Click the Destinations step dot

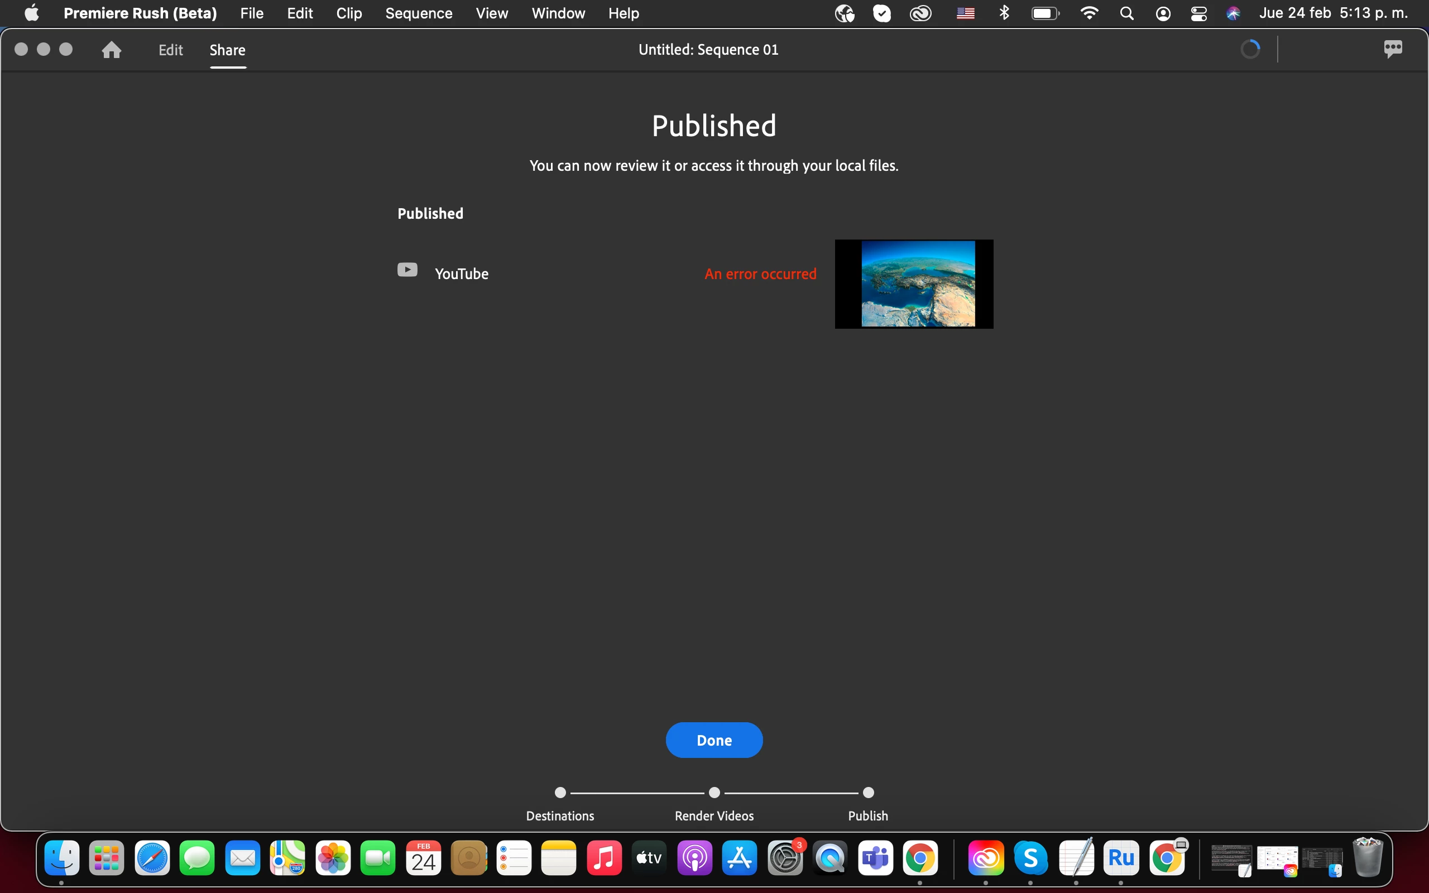point(560,793)
